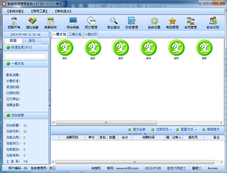The width and height of the screenshot is (227, 173).
Task: Click the left sidebar collapse splitter handle
Action: point(49,98)
